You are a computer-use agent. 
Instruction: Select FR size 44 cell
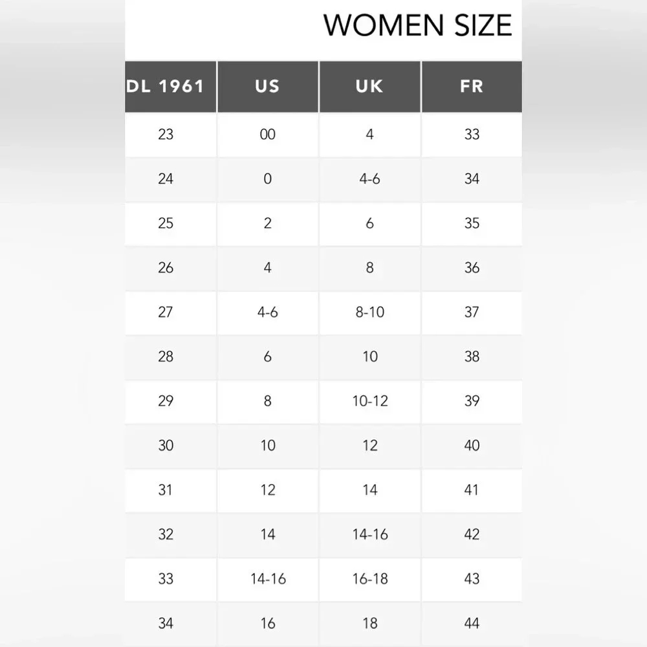tap(472, 624)
